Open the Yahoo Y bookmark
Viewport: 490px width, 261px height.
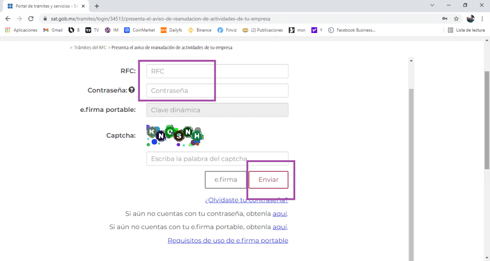tap(317, 30)
